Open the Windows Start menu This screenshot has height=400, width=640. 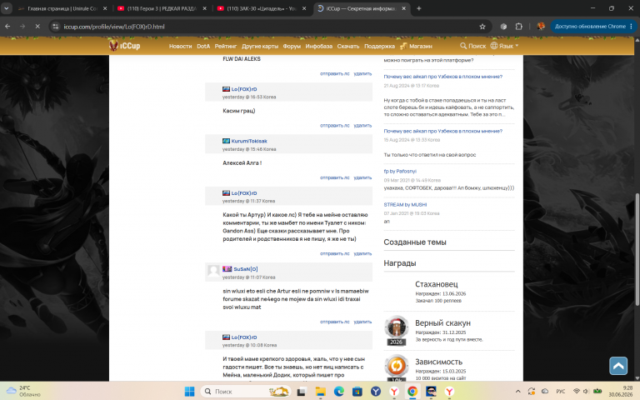(x=189, y=392)
